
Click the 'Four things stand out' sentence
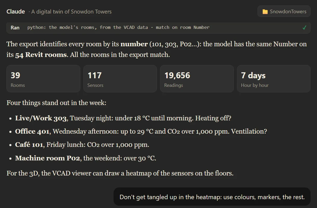[56, 103]
